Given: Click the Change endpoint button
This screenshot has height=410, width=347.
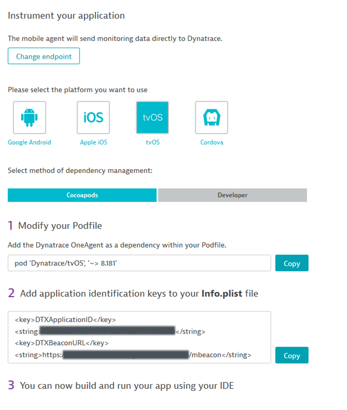Looking at the screenshot, I should 44,56.
